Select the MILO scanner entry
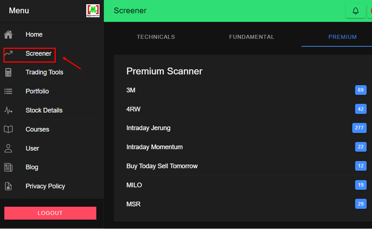372x229 pixels. tap(134, 185)
